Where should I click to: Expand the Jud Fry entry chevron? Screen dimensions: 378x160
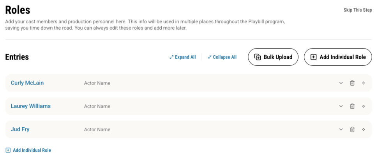pos(341,129)
